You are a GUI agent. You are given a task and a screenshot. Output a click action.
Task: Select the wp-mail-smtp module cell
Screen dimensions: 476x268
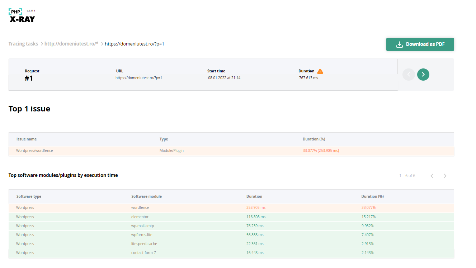point(143,226)
